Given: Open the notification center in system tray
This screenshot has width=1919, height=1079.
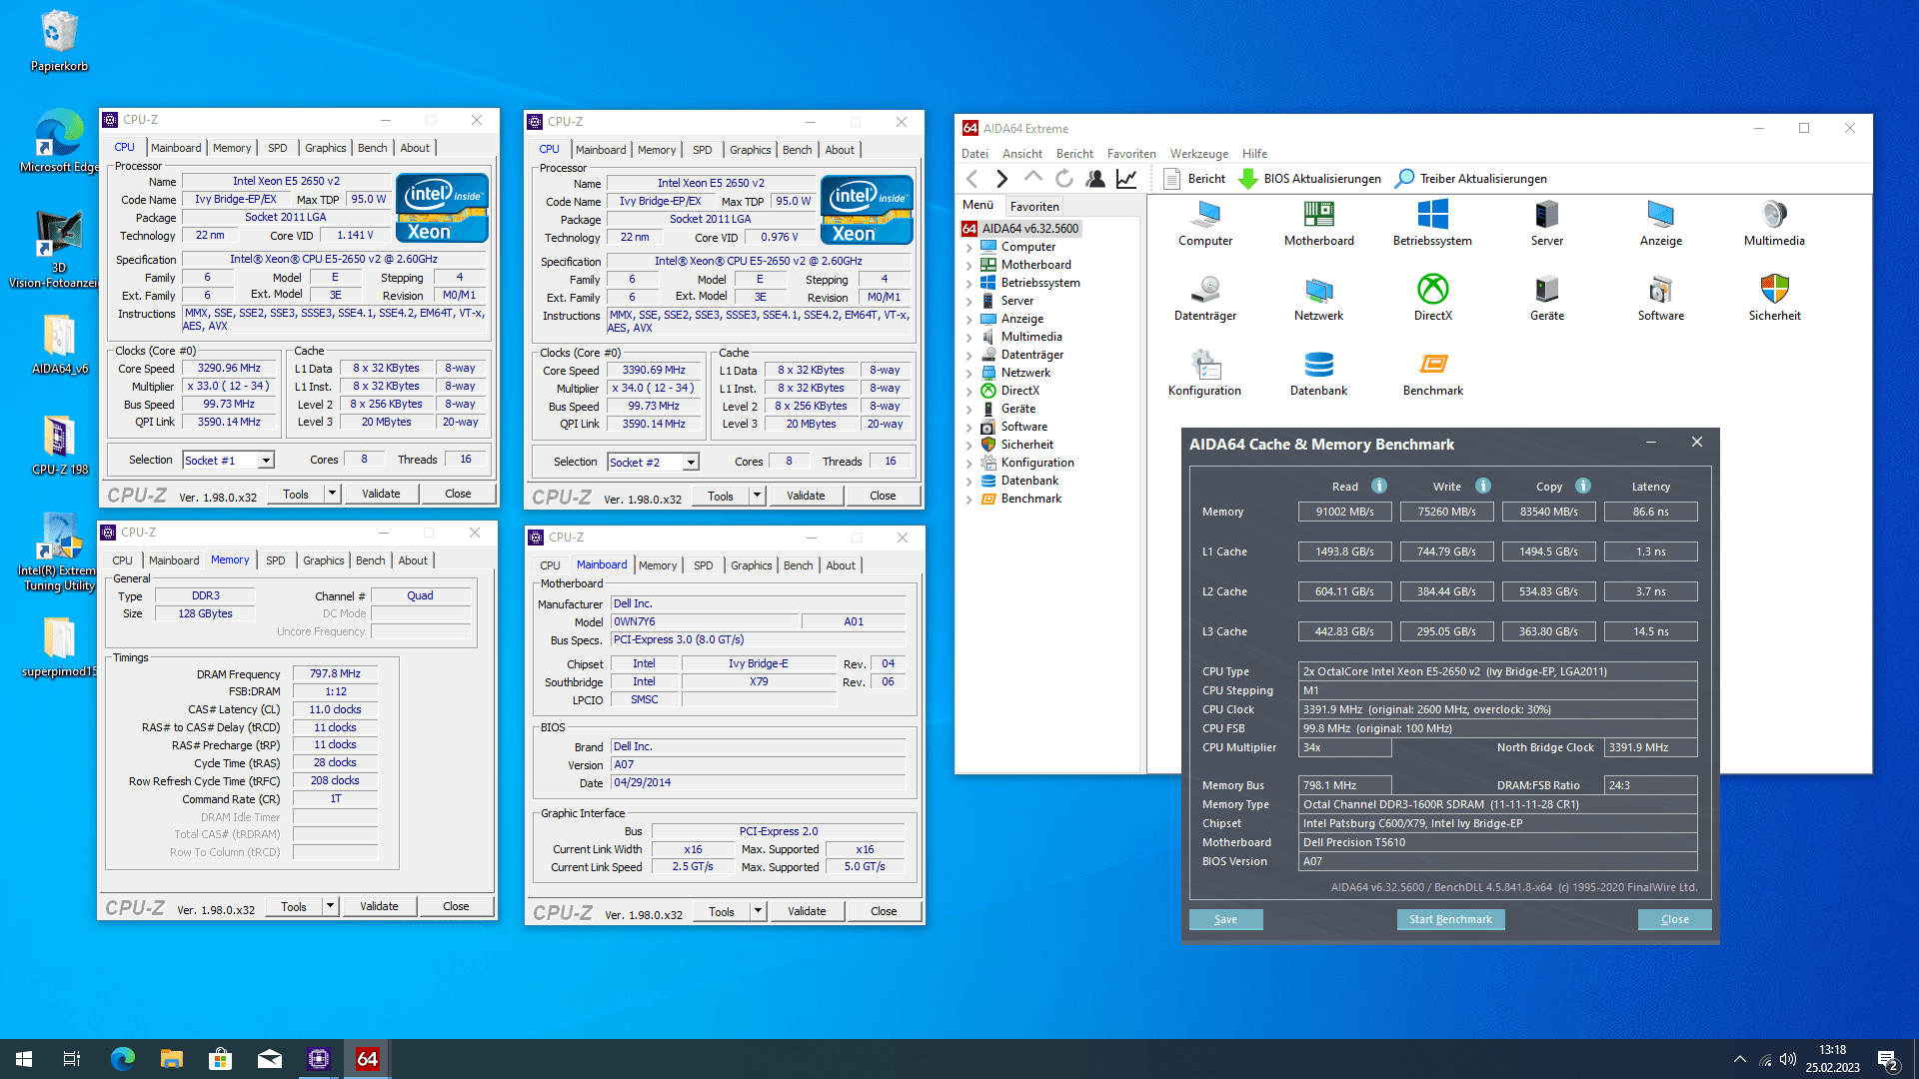Looking at the screenshot, I should pyautogui.click(x=1889, y=1059).
